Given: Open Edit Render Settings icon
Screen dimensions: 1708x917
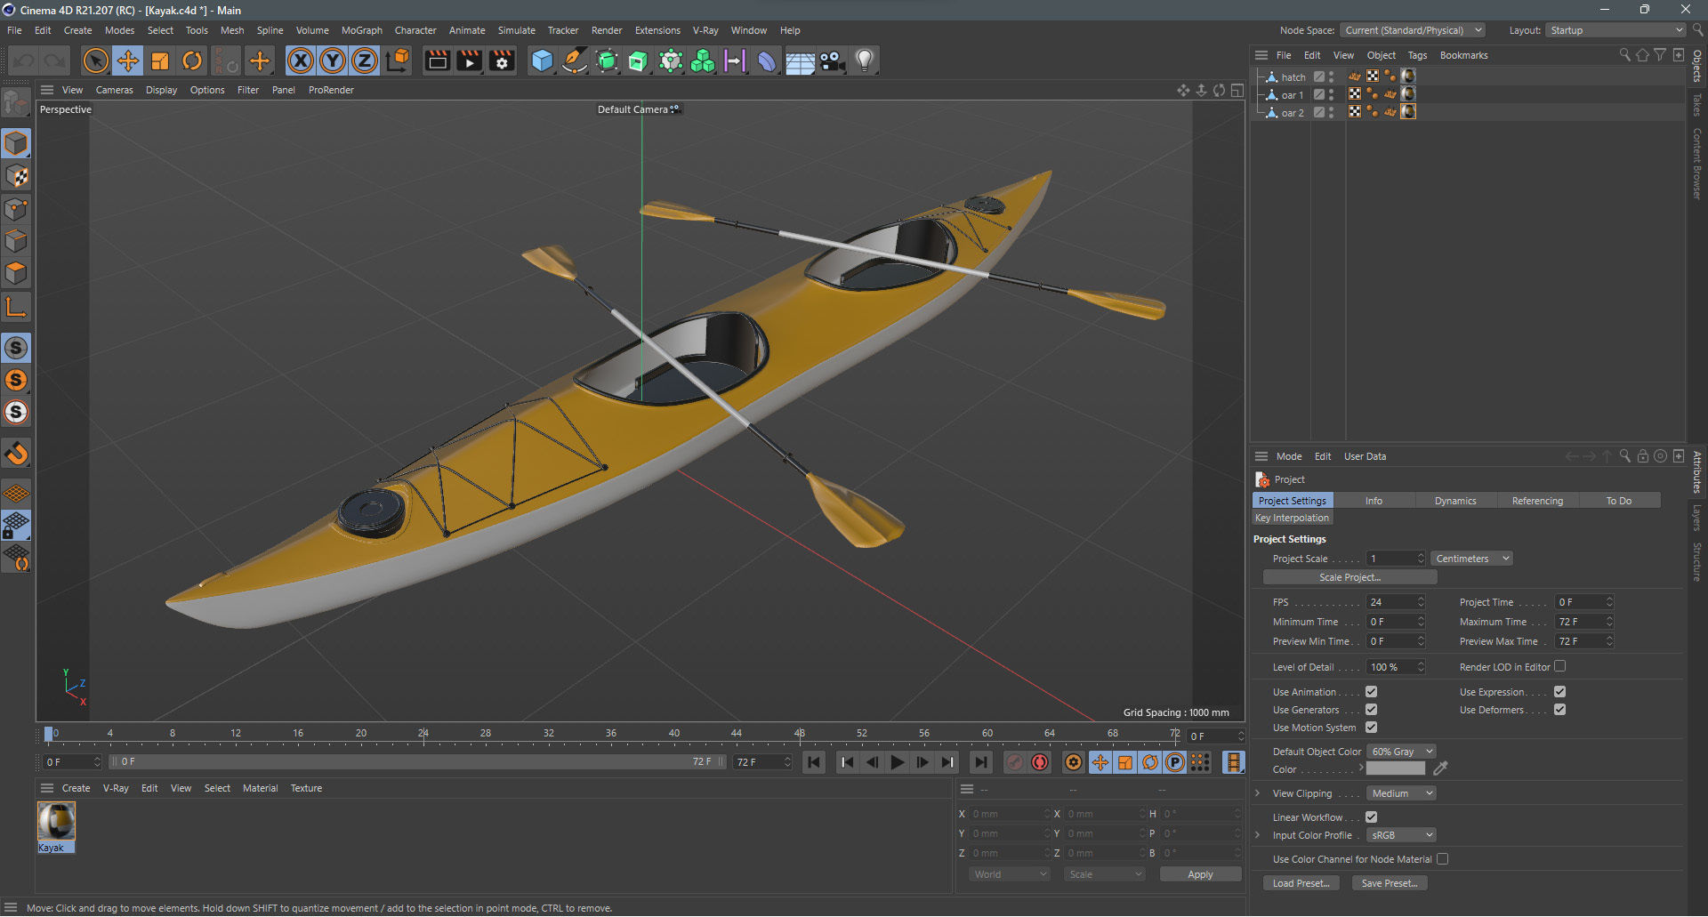Looking at the screenshot, I should coord(502,60).
